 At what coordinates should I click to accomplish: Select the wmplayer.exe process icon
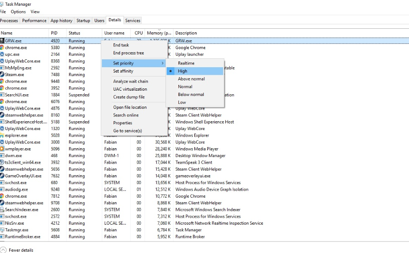pos(2,149)
